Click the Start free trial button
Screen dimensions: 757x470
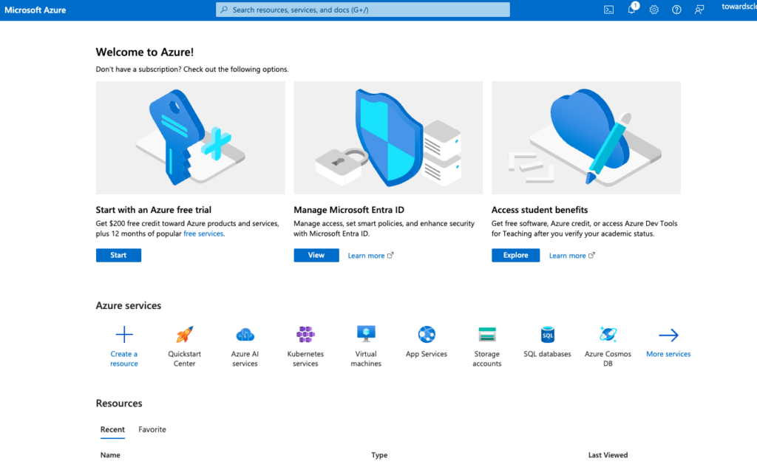(x=118, y=255)
